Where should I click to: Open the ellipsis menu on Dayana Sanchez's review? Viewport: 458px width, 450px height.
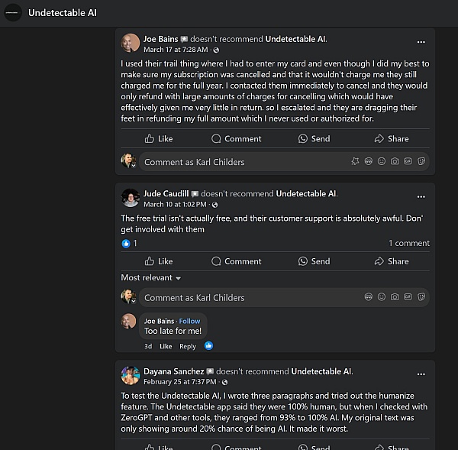pos(421,374)
